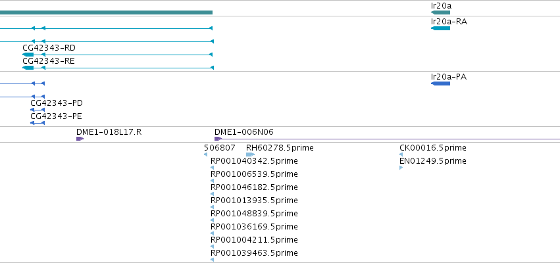Click the CG42343-RD transcript exon block
This screenshot has width=560, height=263.
click(x=28, y=55)
